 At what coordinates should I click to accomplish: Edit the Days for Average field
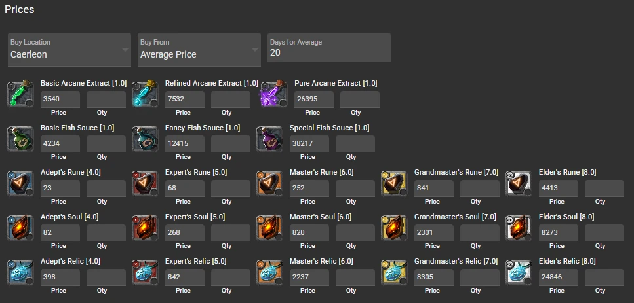[x=328, y=53]
